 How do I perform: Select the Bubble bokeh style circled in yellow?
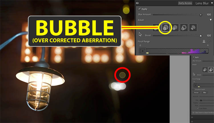[165, 28]
